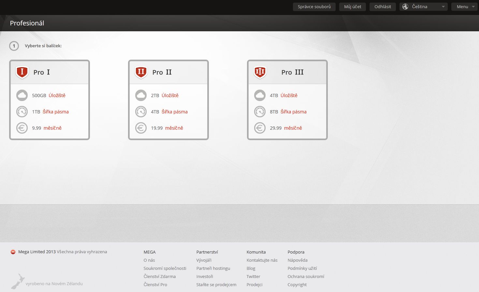Select the Pro I package title

pyautogui.click(x=42, y=72)
